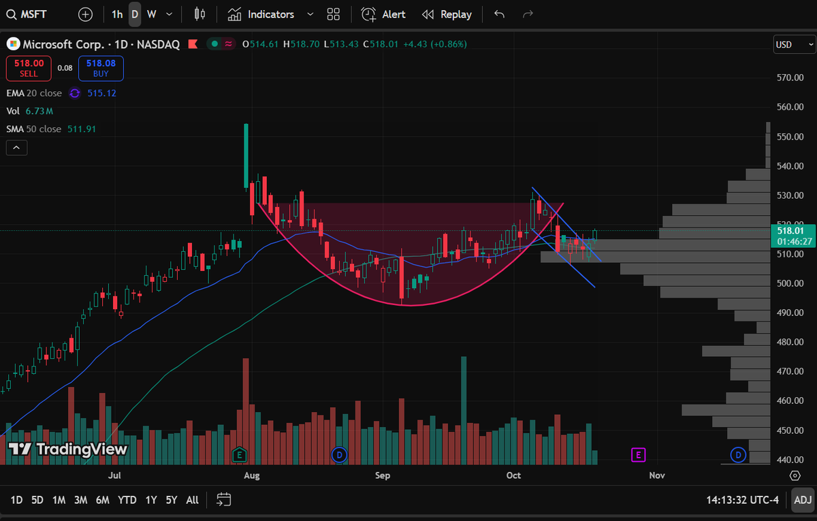Click the 0.08 spread value
817x521 pixels.
(65, 68)
